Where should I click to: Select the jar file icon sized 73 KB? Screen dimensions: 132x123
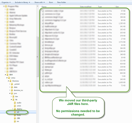(43, 86)
